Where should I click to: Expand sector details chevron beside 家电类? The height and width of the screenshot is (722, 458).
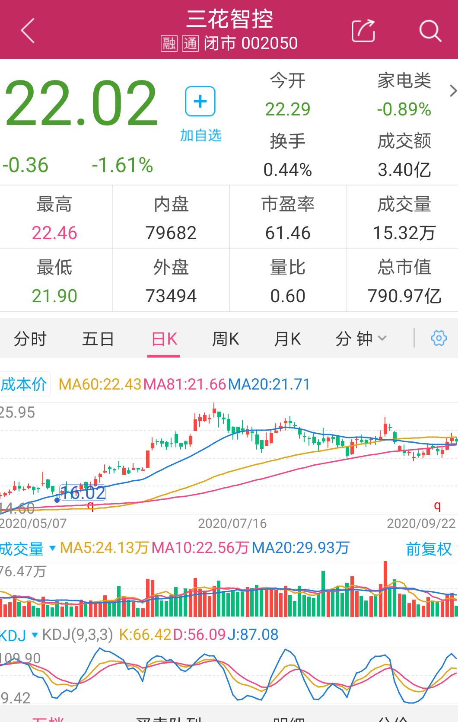point(453,91)
